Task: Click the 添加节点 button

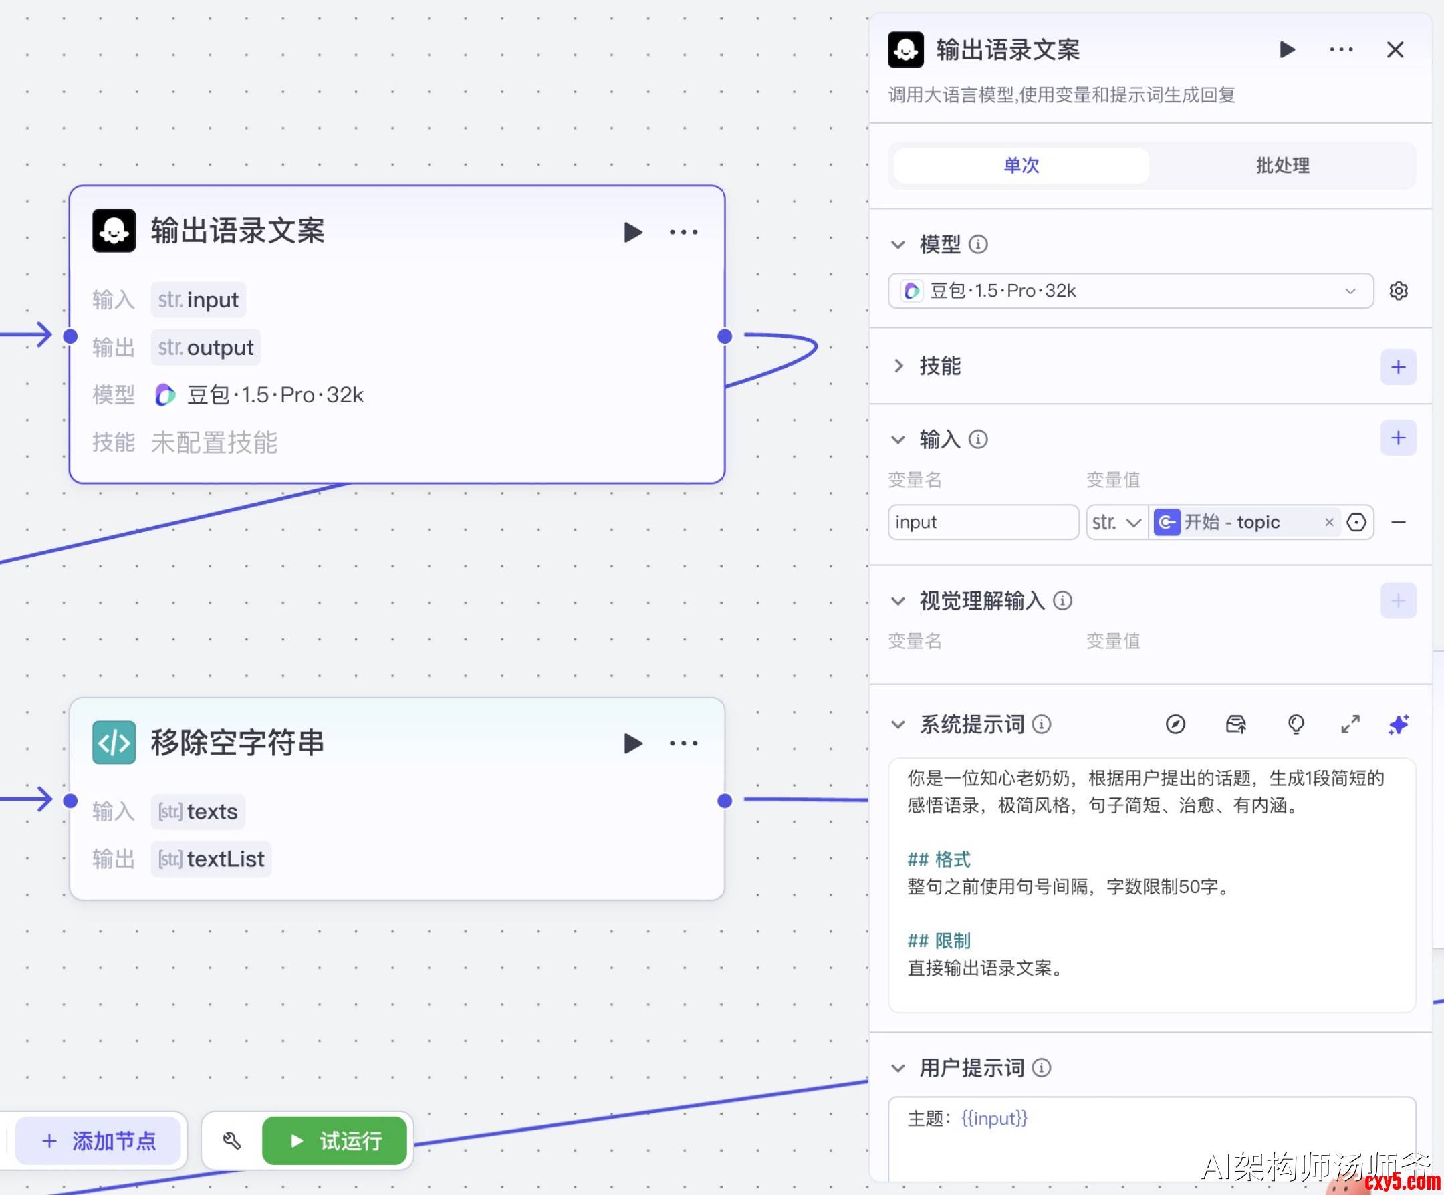Action: 98,1141
